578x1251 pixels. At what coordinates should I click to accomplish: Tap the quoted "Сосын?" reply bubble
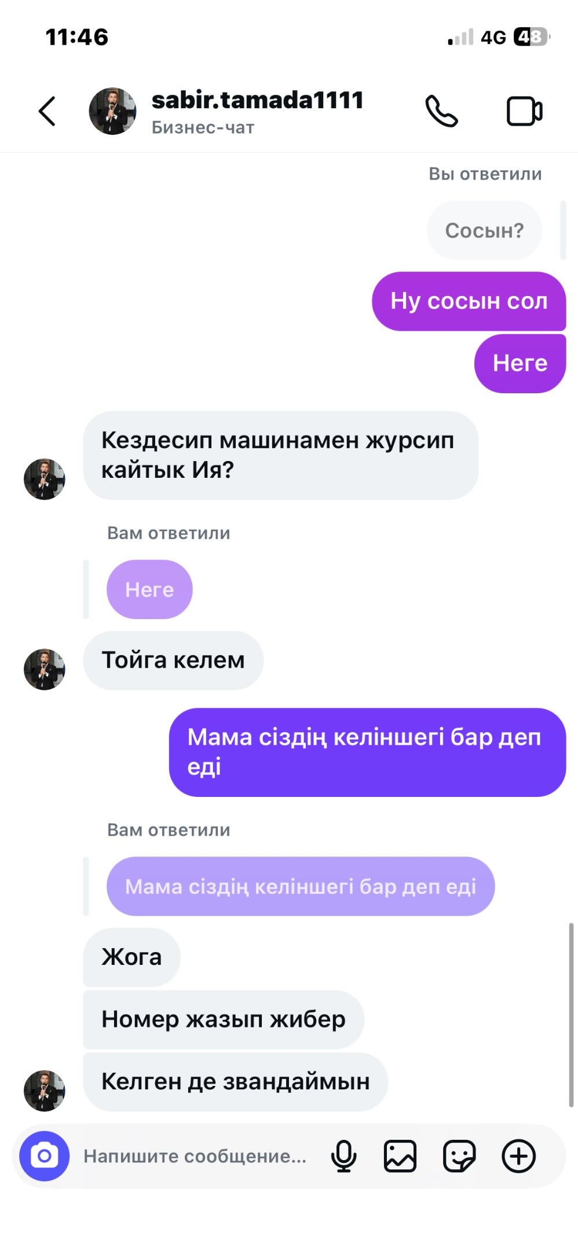pos(485,231)
